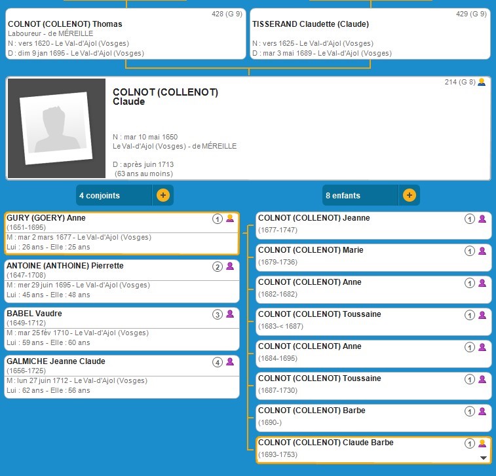Open father COLNOT Thomas's card

(124, 34)
